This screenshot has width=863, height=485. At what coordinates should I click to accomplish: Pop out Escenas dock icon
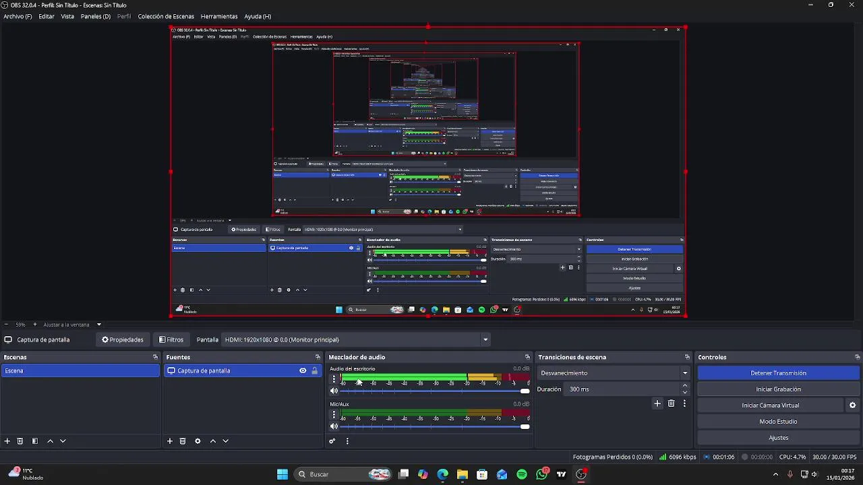(x=155, y=357)
